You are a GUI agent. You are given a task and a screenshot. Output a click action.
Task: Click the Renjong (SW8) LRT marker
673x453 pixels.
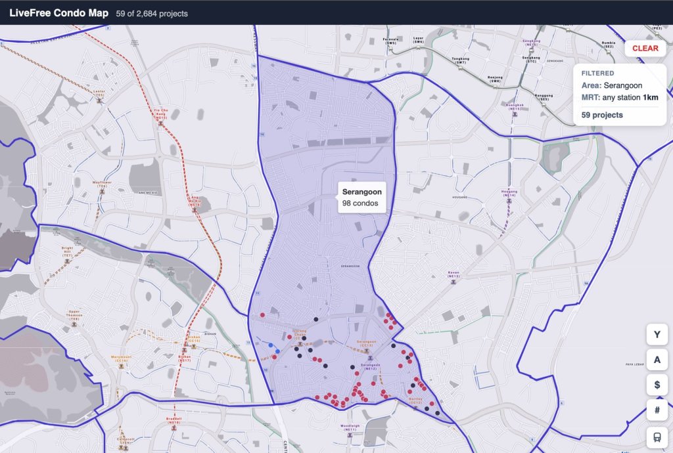coord(495,86)
